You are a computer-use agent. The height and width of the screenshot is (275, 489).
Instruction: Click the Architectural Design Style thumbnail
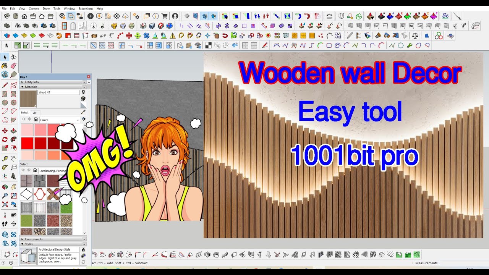28,256
